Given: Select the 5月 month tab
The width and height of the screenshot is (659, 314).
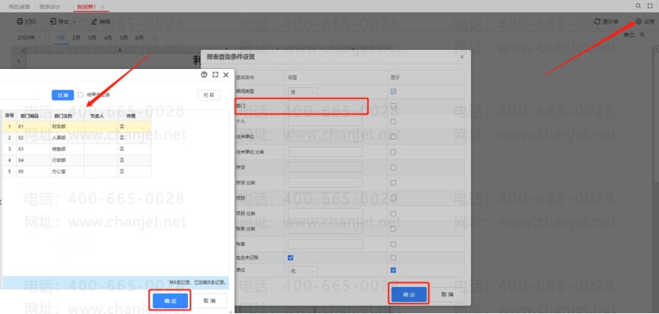Looking at the screenshot, I should pos(124,38).
